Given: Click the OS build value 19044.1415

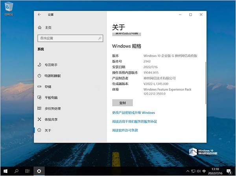Looking at the screenshot, I should pyautogui.click(x=151, y=73).
